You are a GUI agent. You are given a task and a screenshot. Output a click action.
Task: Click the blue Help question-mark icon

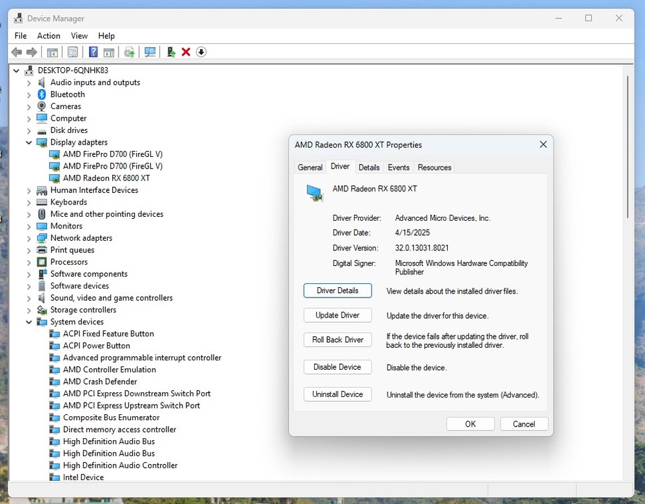94,52
